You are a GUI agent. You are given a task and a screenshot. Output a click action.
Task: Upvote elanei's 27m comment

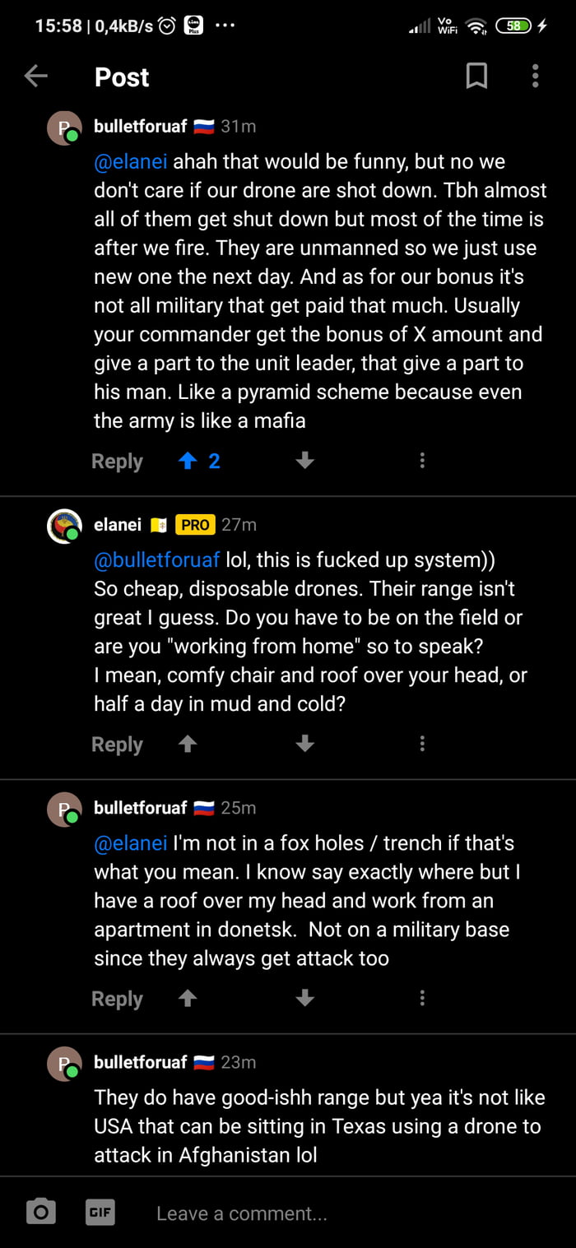pyautogui.click(x=188, y=745)
